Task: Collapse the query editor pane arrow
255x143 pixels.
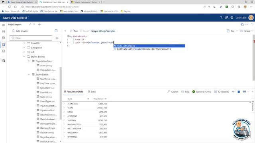Action: click(65, 31)
